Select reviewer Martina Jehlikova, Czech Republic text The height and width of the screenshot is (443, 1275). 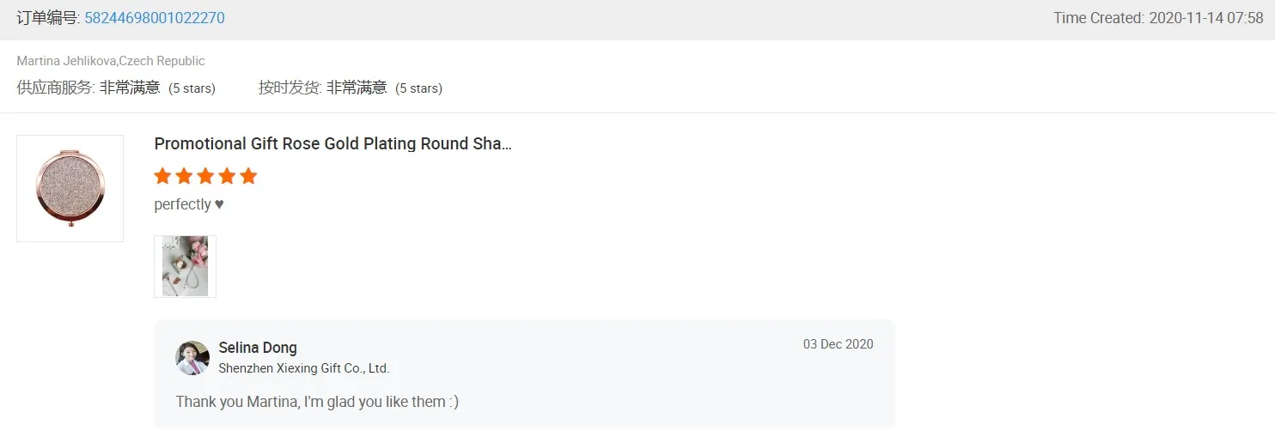(x=111, y=61)
